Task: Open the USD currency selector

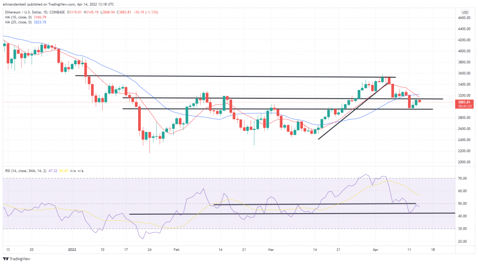Action: 465,13
